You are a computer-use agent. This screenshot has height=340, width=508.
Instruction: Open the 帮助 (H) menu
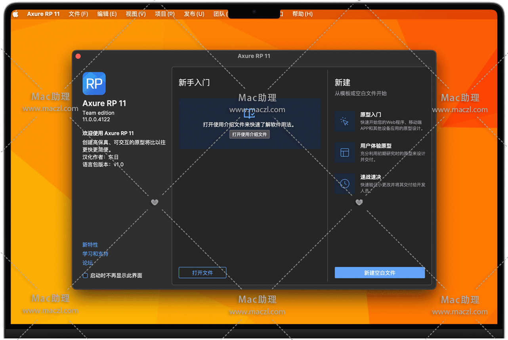(302, 14)
